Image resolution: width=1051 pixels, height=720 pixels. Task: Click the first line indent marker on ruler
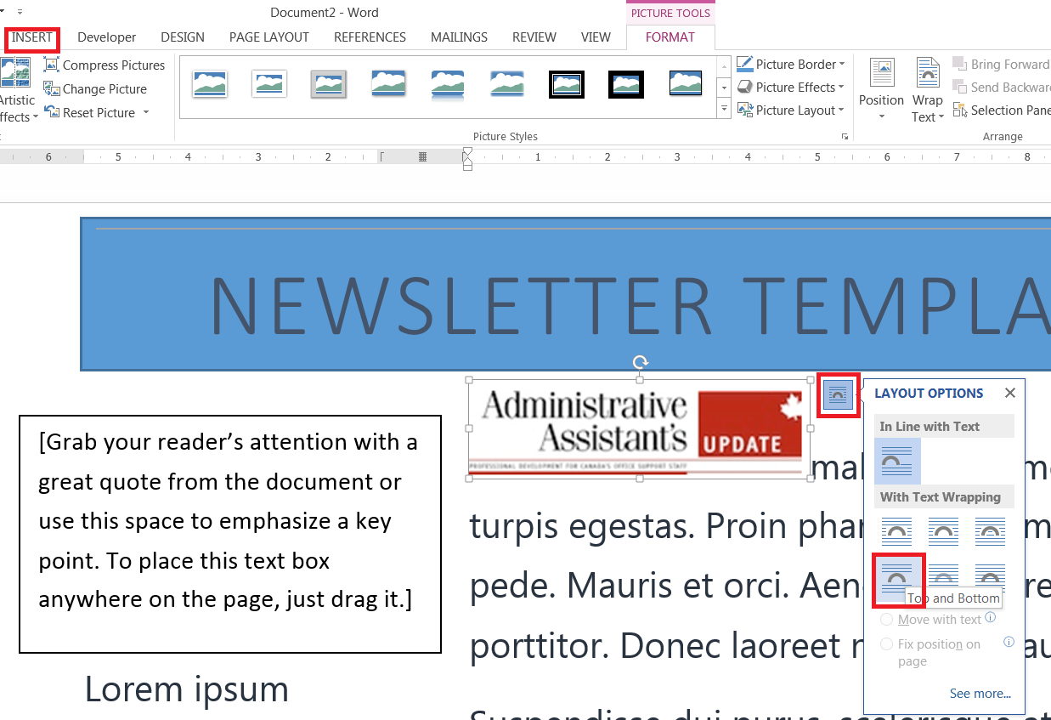pyautogui.click(x=466, y=152)
